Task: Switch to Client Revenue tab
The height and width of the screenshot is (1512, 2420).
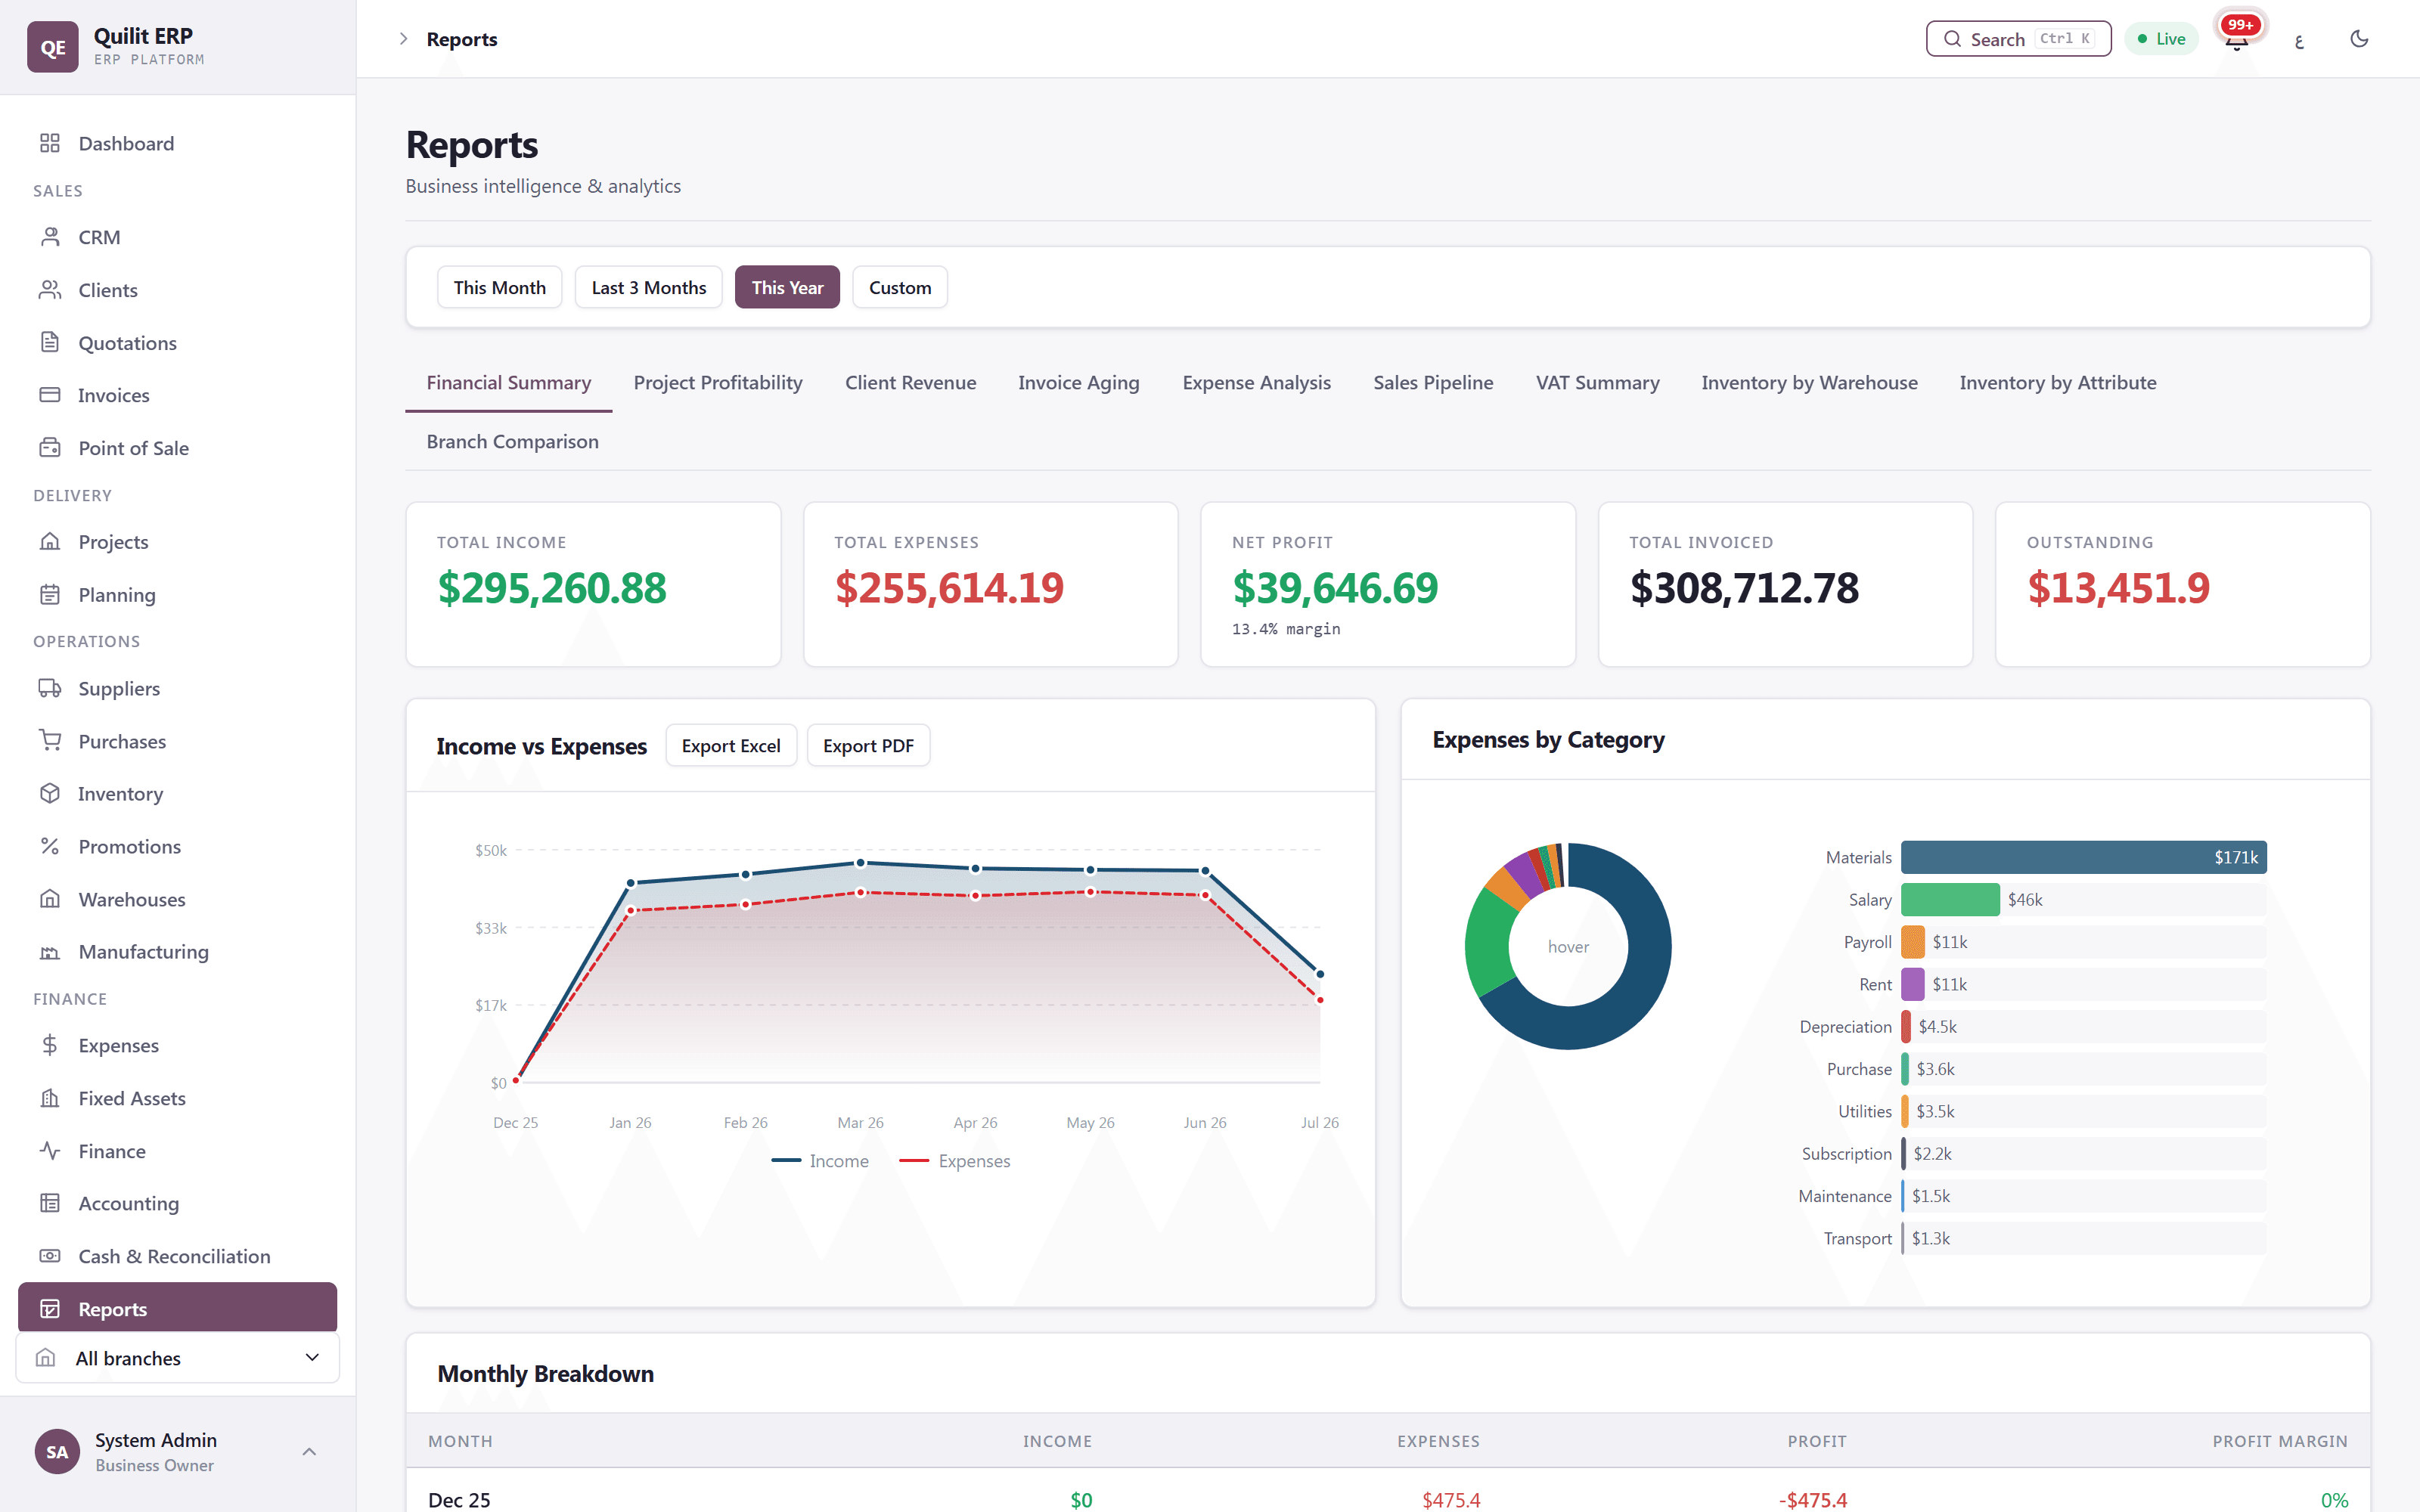Action: [910, 383]
